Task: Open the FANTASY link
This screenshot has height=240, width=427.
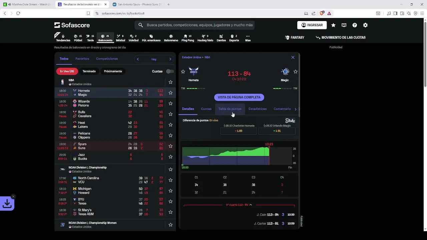Action: 295,38
